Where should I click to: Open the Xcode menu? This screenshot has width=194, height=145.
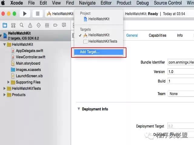pyautogui.click(x=17, y=3)
